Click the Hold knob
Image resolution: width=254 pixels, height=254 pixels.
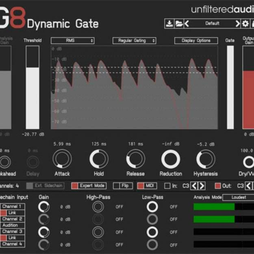[99, 159]
